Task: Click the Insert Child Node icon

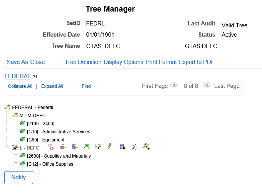Action: (x=75, y=146)
